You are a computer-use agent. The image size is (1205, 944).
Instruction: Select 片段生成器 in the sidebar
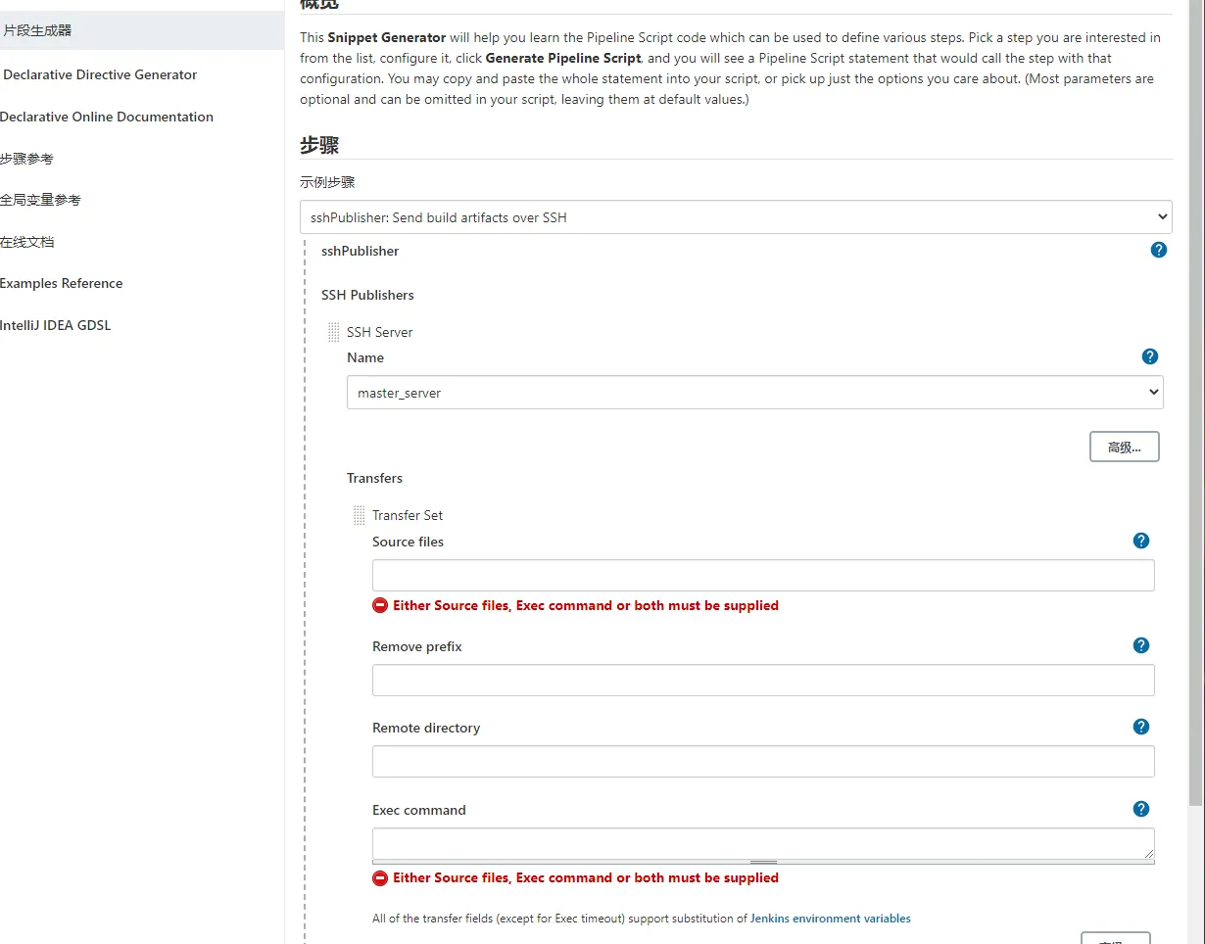[37, 30]
